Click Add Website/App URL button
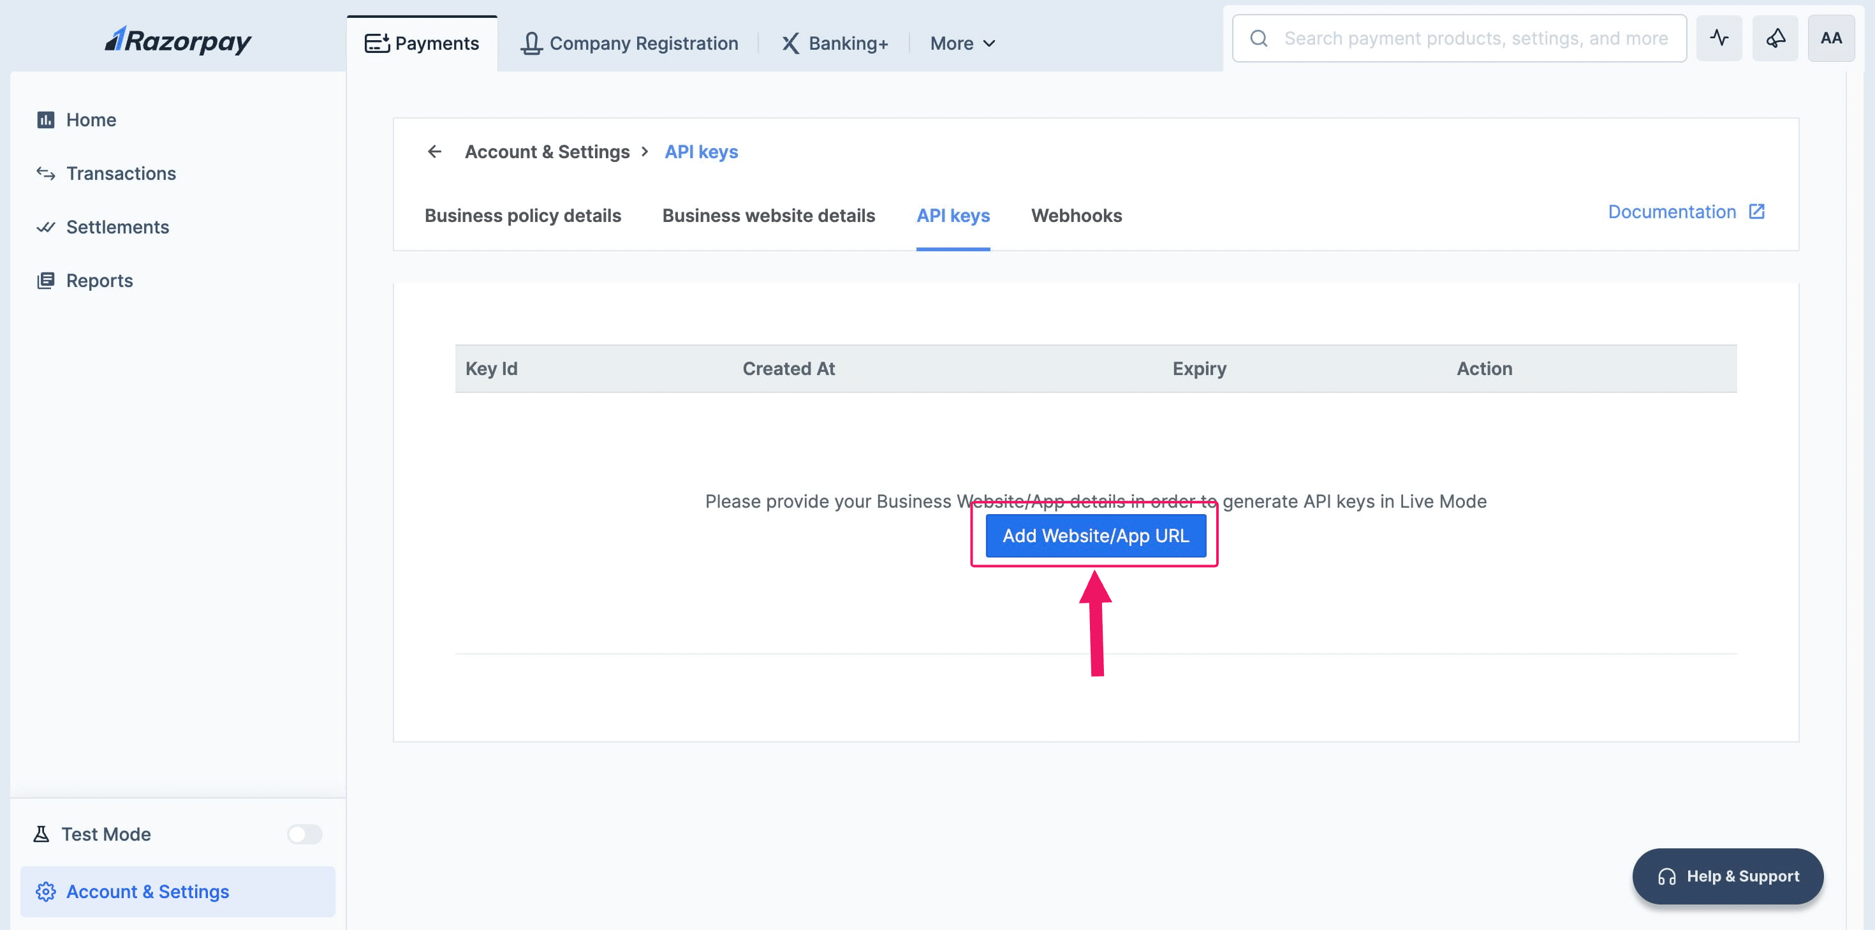Viewport: 1875px width, 930px height. [1096, 536]
